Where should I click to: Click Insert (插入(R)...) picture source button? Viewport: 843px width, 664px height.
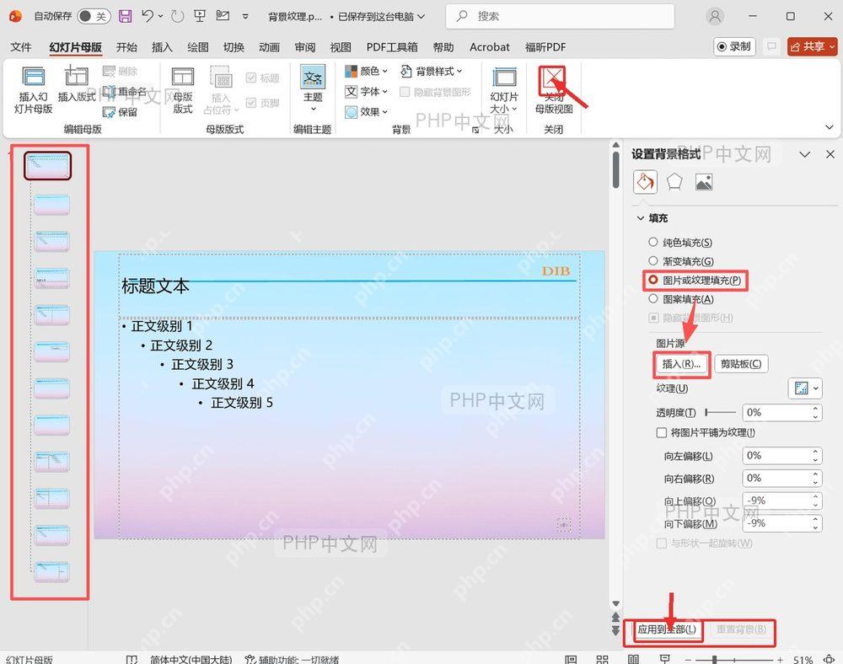pos(682,364)
